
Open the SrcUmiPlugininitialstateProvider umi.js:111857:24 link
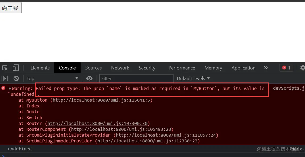[x=166, y=135]
